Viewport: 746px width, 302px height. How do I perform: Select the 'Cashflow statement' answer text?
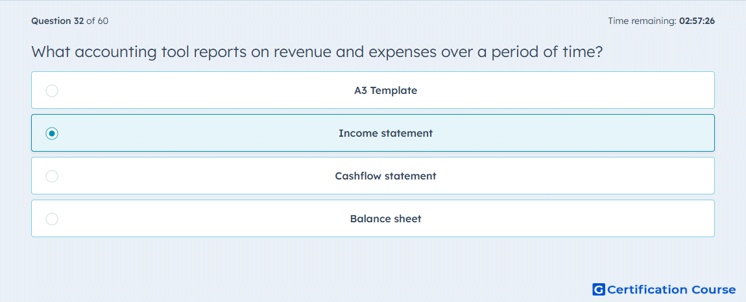[x=385, y=176]
